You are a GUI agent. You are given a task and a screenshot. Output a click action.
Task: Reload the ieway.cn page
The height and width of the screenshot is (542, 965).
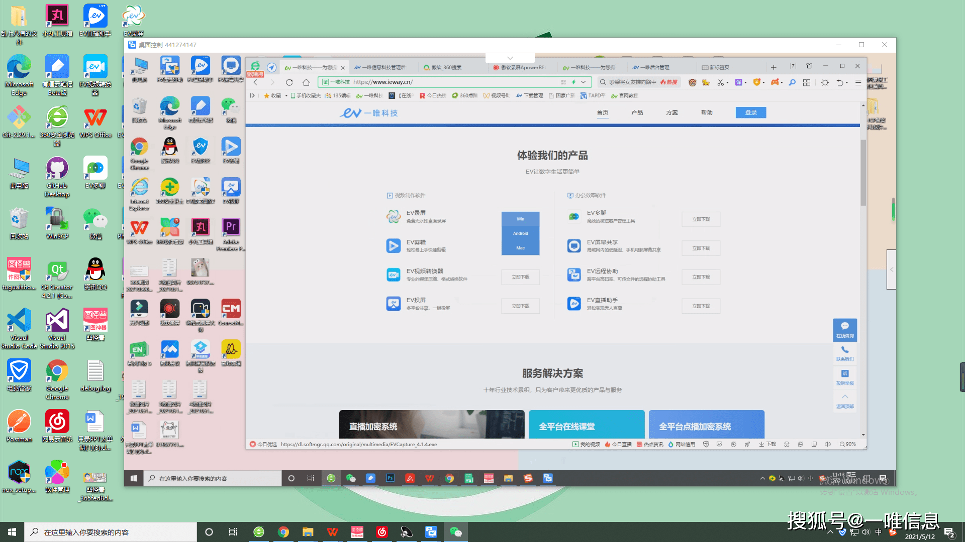(x=289, y=82)
